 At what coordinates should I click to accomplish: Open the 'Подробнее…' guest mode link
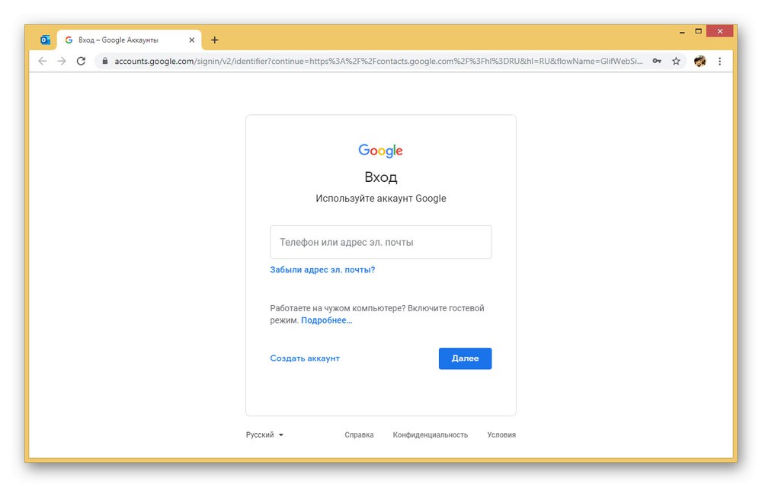pos(327,320)
